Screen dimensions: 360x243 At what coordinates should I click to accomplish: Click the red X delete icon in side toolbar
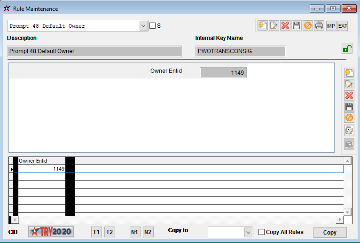coord(349,95)
